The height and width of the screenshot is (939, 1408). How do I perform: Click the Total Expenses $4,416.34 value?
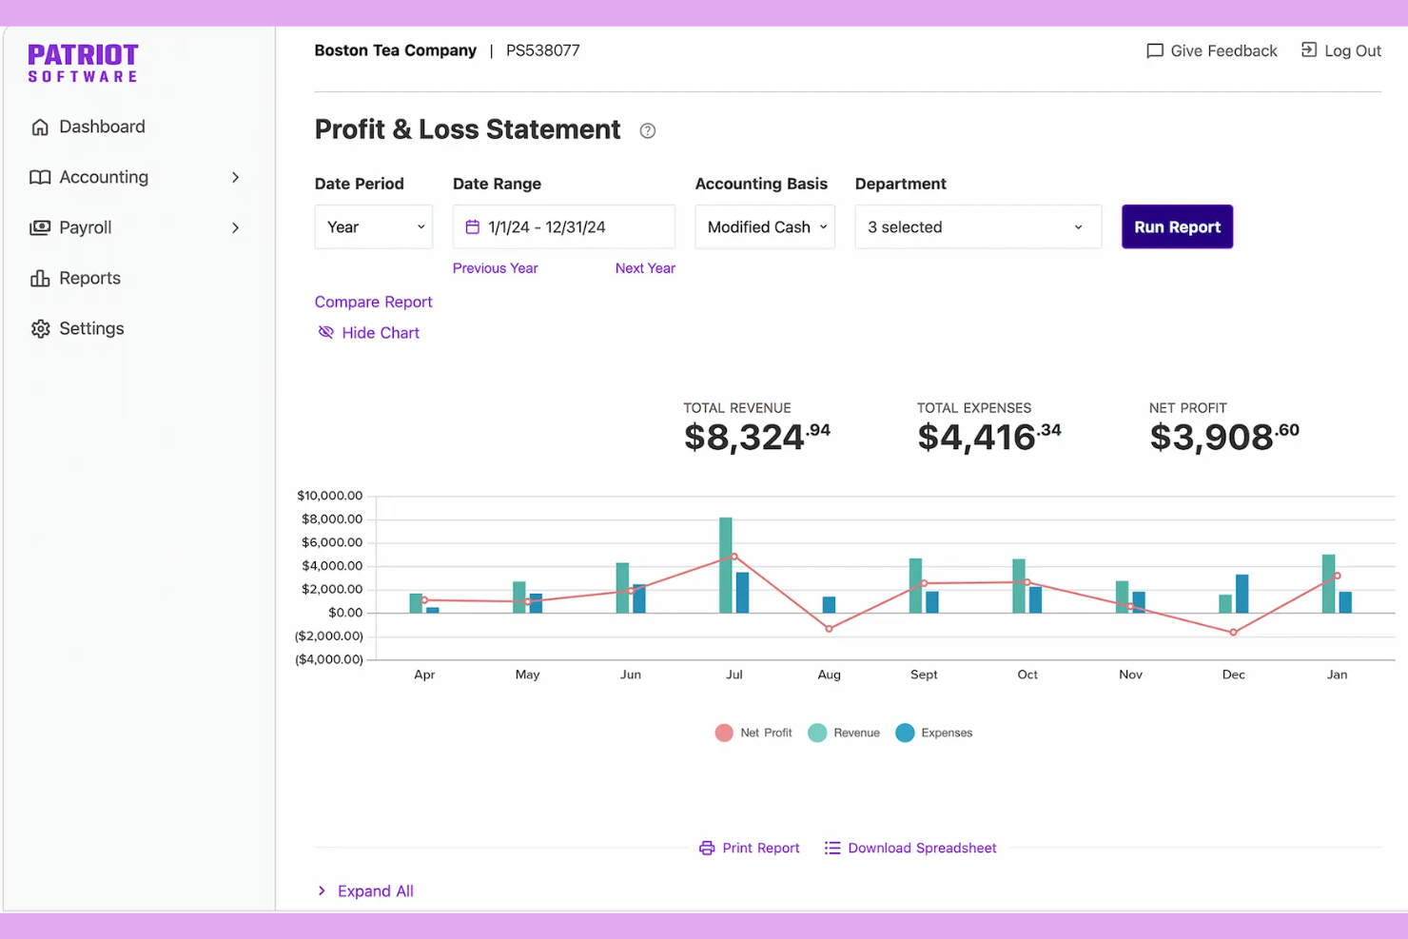pyautogui.click(x=989, y=438)
